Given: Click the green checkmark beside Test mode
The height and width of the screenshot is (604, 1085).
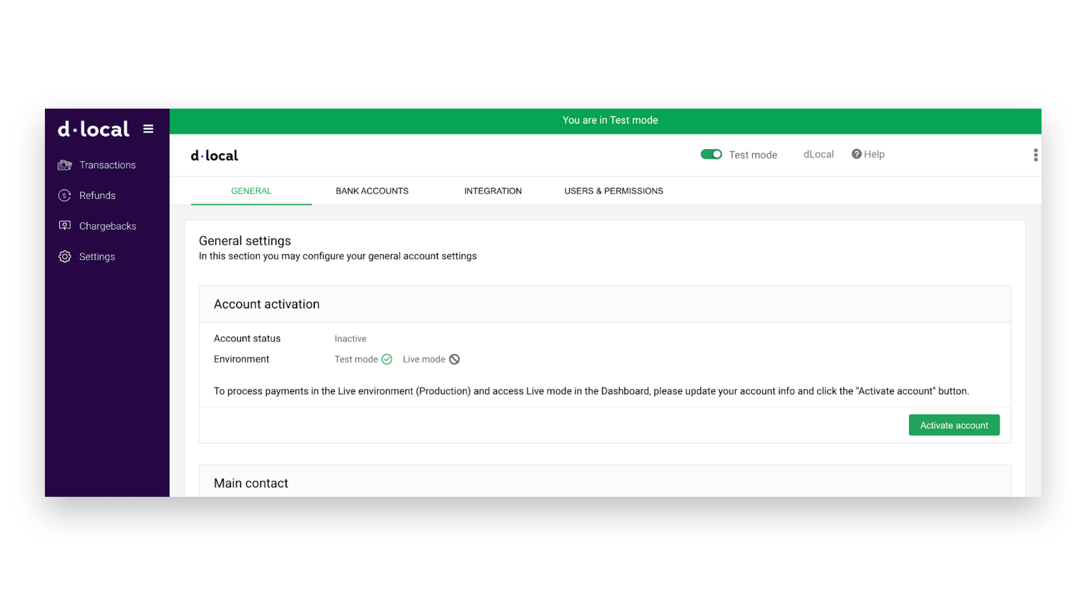Looking at the screenshot, I should (x=387, y=359).
